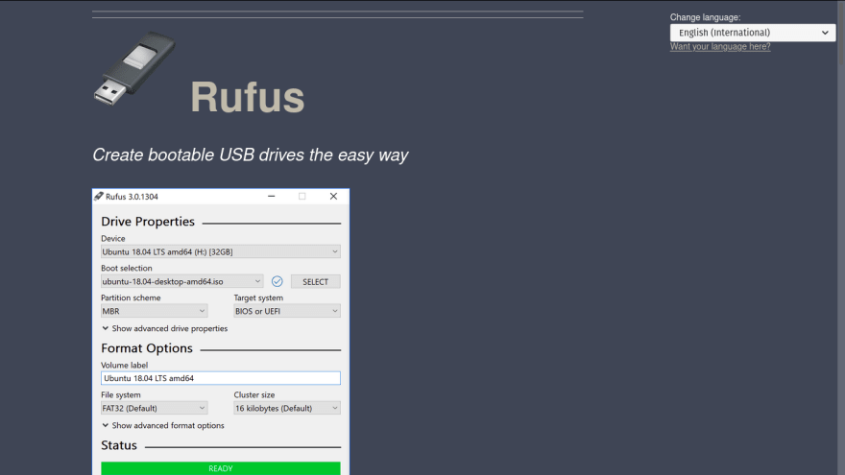845x475 pixels.
Task: Open the Change language dropdown
Action: [752, 33]
